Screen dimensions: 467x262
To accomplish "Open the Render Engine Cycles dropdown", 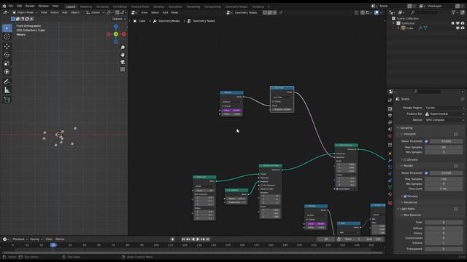I will pyautogui.click(x=444, y=108).
